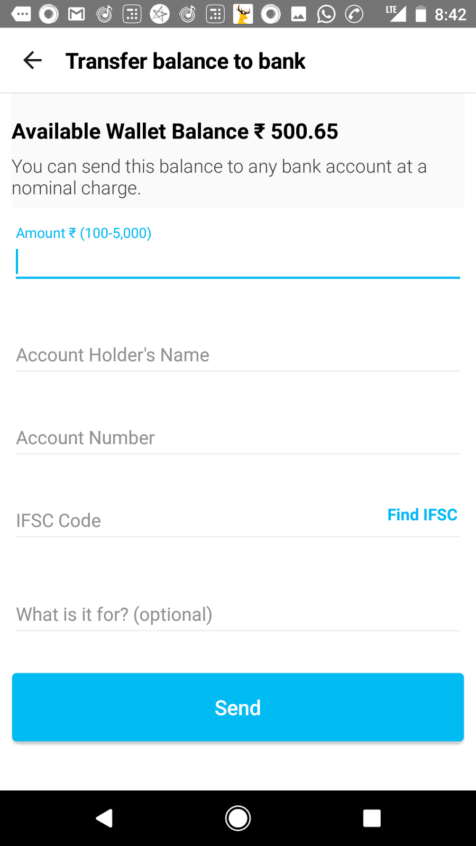Tap the phone call notification icon
The image size is (476, 846).
[354, 14]
